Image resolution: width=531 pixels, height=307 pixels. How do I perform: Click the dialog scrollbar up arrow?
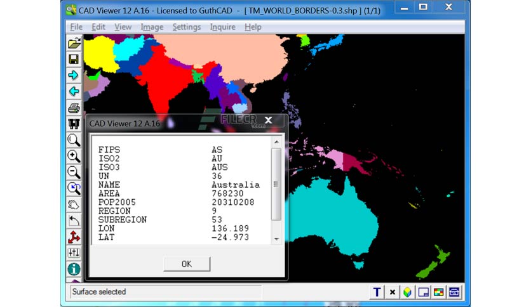pyautogui.click(x=277, y=142)
